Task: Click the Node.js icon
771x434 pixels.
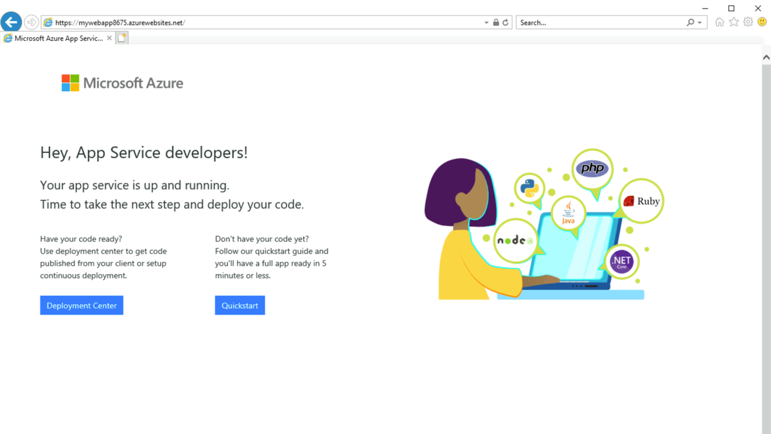Action: coord(515,239)
